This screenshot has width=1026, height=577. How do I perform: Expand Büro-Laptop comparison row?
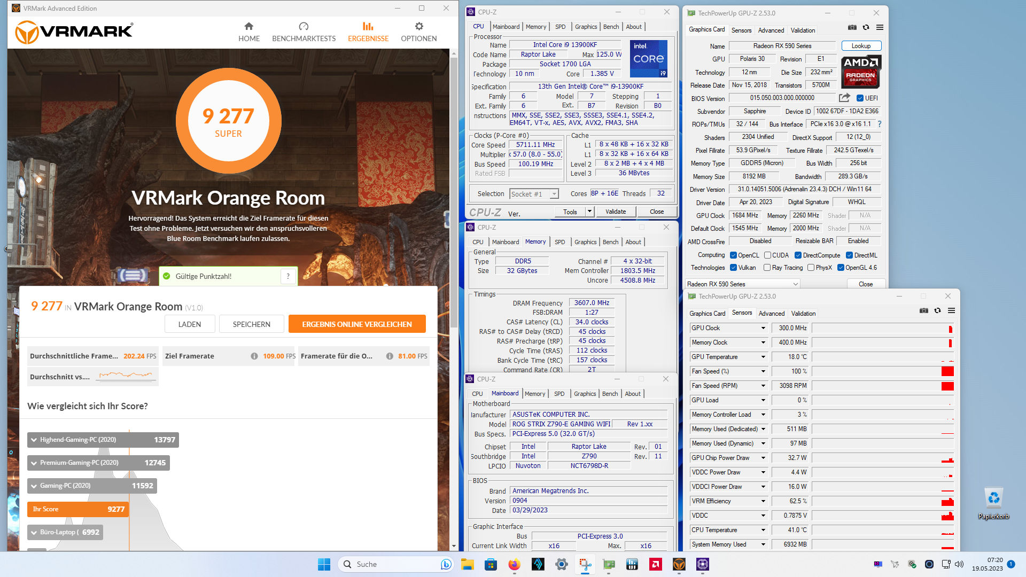coord(65,532)
